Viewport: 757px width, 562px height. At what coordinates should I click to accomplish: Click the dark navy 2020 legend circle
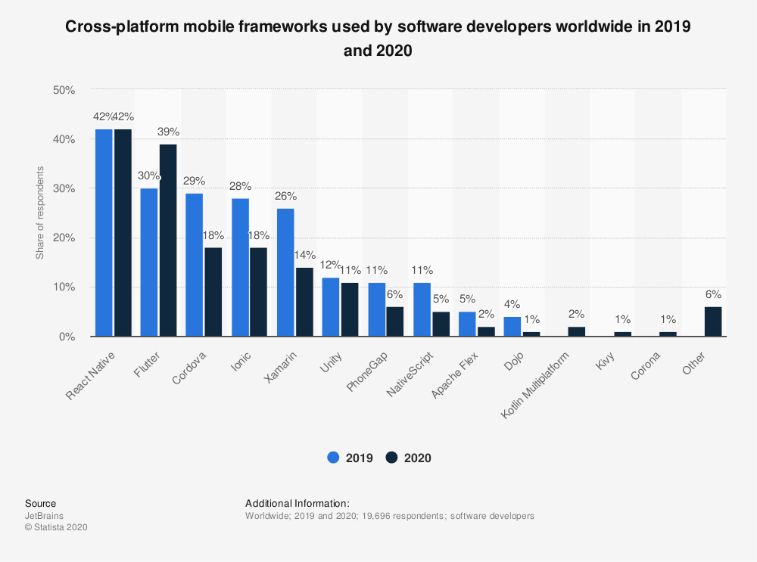(x=391, y=458)
